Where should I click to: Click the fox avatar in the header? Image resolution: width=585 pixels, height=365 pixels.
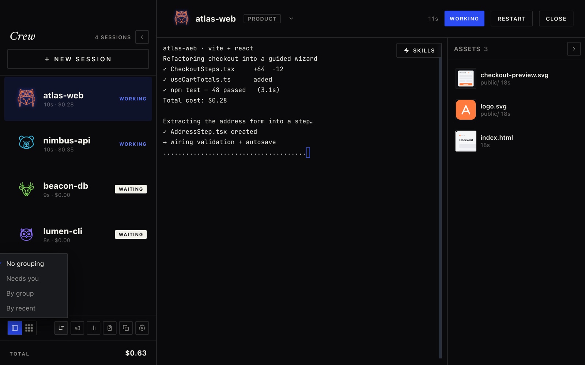pyautogui.click(x=181, y=18)
